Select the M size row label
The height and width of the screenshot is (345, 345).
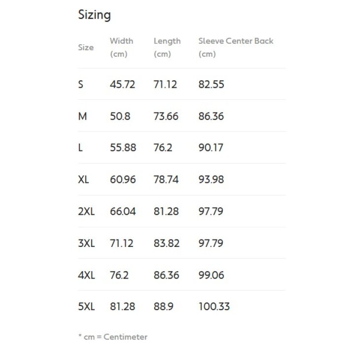pos(82,116)
